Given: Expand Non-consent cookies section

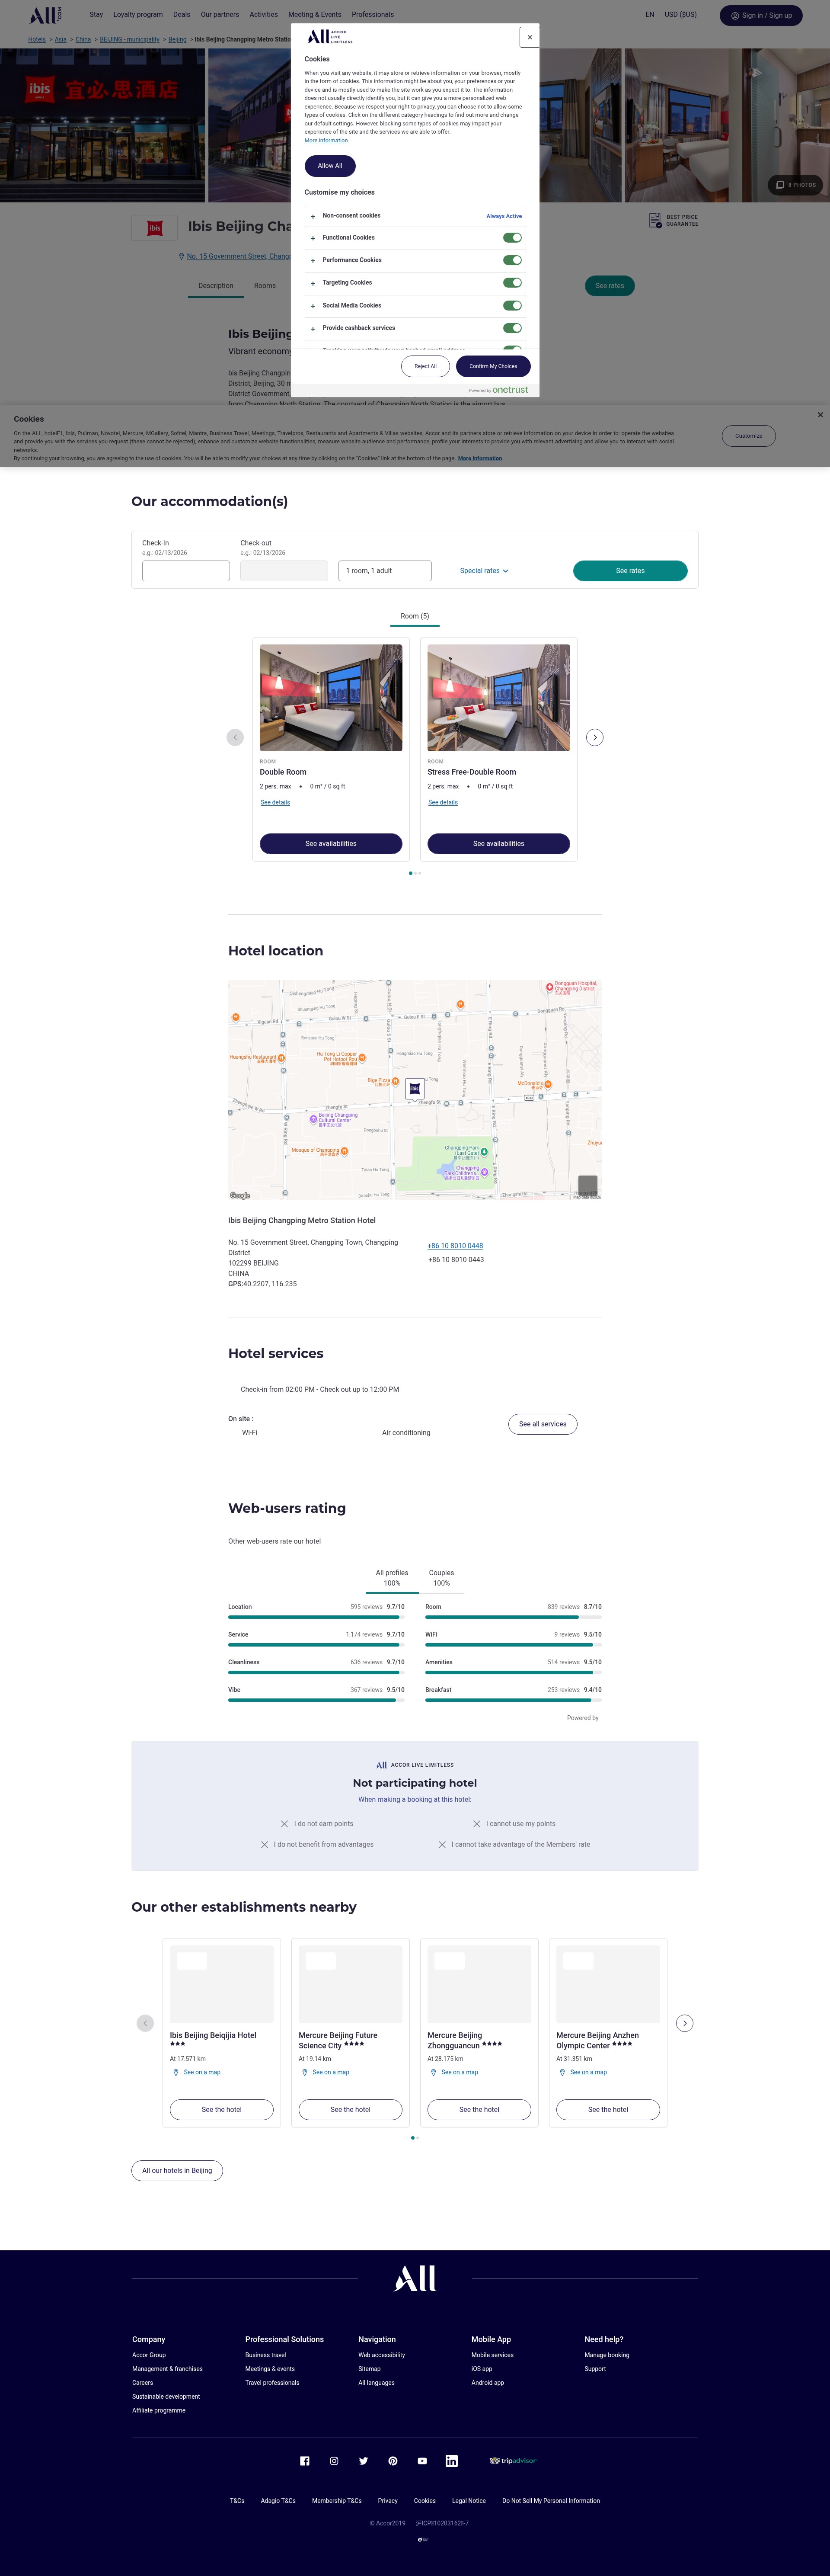Looking at the screenshot, I should pyautogui.click(x=415, y=216).
